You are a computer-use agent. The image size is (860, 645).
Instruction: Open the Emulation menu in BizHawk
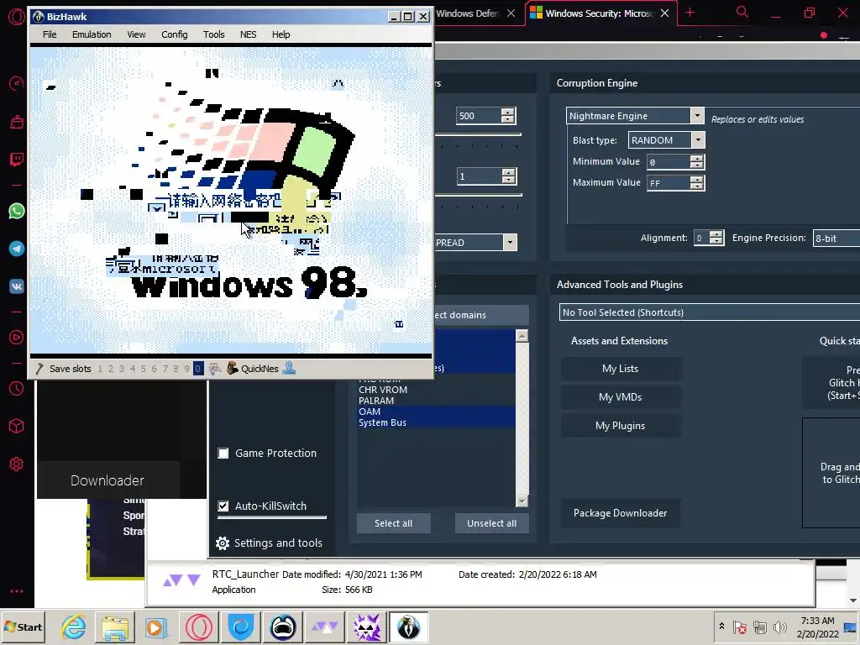(x=92, y=34)
